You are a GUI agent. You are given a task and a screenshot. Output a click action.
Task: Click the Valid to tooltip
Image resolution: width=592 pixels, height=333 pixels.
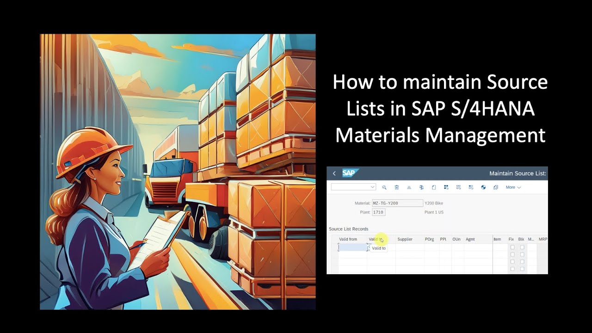(379, 248)
